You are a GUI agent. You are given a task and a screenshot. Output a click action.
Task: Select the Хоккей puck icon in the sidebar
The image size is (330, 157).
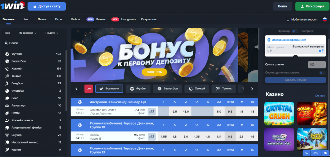7,69
